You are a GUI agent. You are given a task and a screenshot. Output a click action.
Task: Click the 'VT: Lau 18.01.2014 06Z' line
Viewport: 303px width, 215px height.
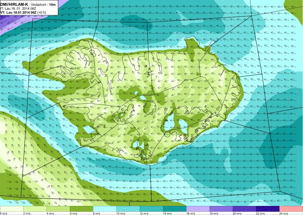point(18,12)
